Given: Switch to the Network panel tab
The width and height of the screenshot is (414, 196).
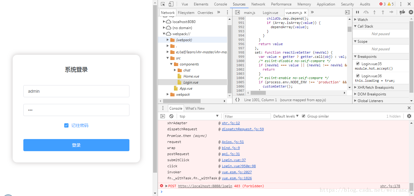Looking at the screenshot, I should [x=258, y=4].
